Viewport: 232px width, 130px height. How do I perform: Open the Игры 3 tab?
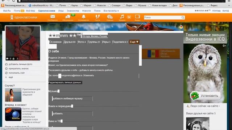(x=106, y=42)
